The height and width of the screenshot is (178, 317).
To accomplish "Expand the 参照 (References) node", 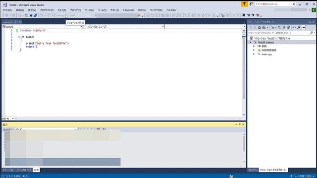I will pos(254,46).
